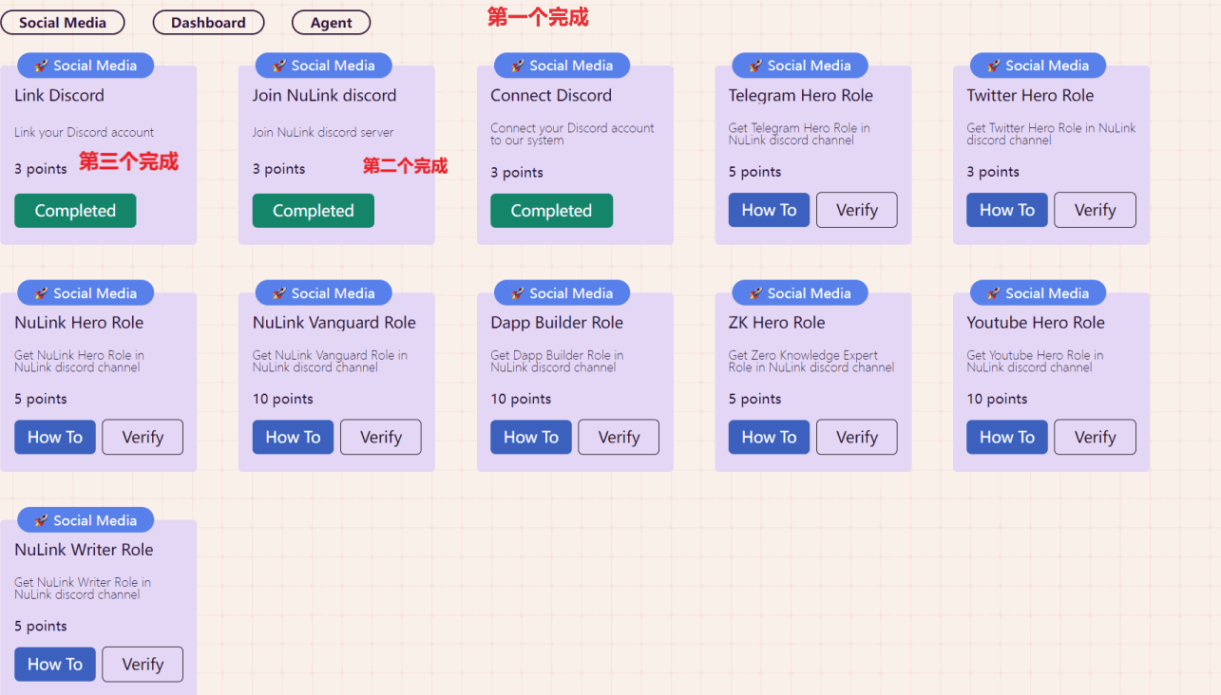The width and height of the screenshot is (1221, 695).
Task: Open How To for ZK Hero Role
Action: coord(769,437)
